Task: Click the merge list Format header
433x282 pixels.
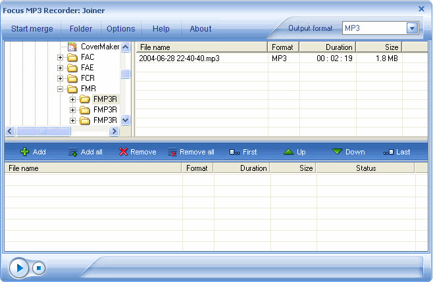Action: (197, 168)
